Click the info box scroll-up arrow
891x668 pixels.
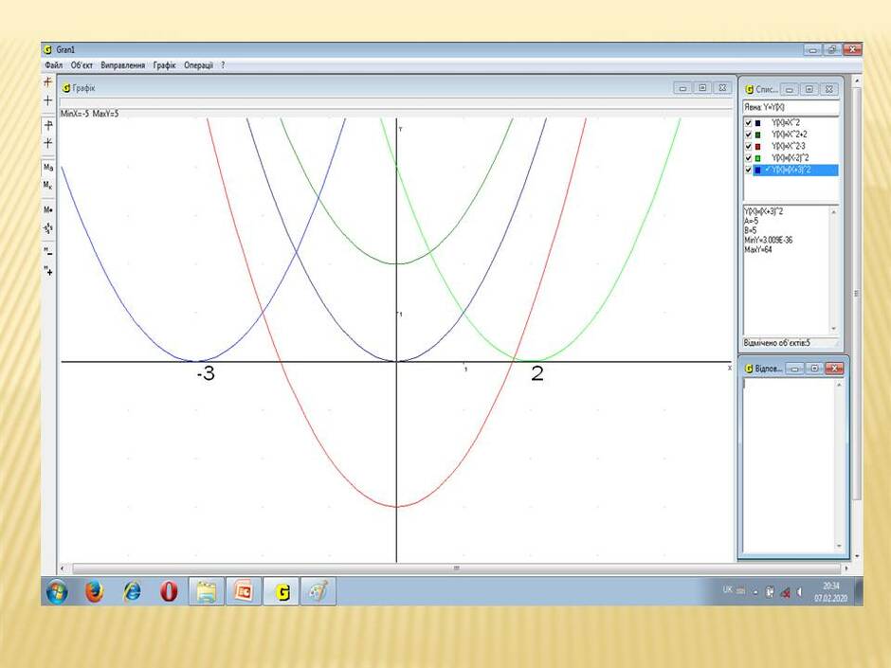(x=833, y=212)
